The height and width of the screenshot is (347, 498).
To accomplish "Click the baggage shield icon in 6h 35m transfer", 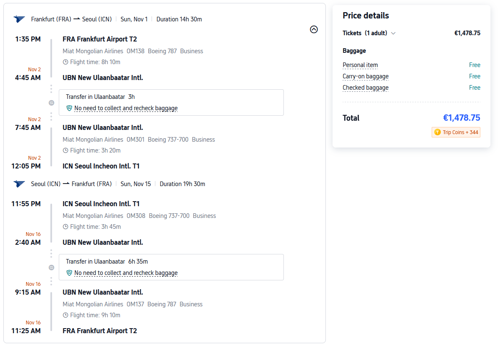I will [69, 273].
